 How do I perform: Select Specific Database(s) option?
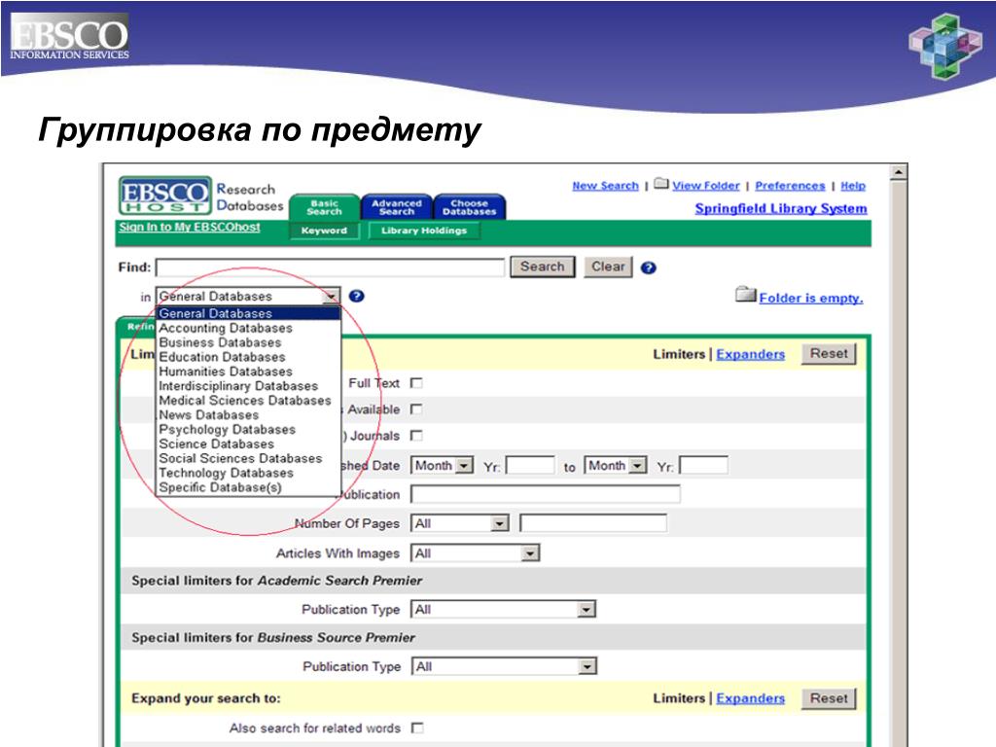coord(220,488)
